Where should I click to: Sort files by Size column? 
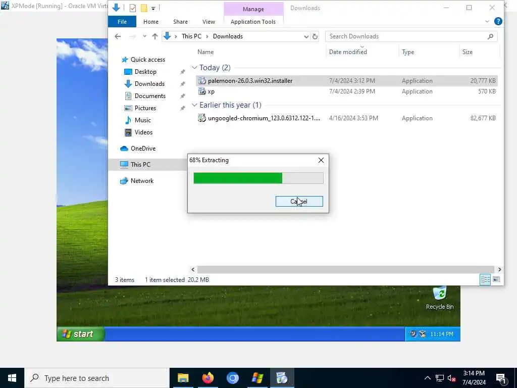[467, 52]
